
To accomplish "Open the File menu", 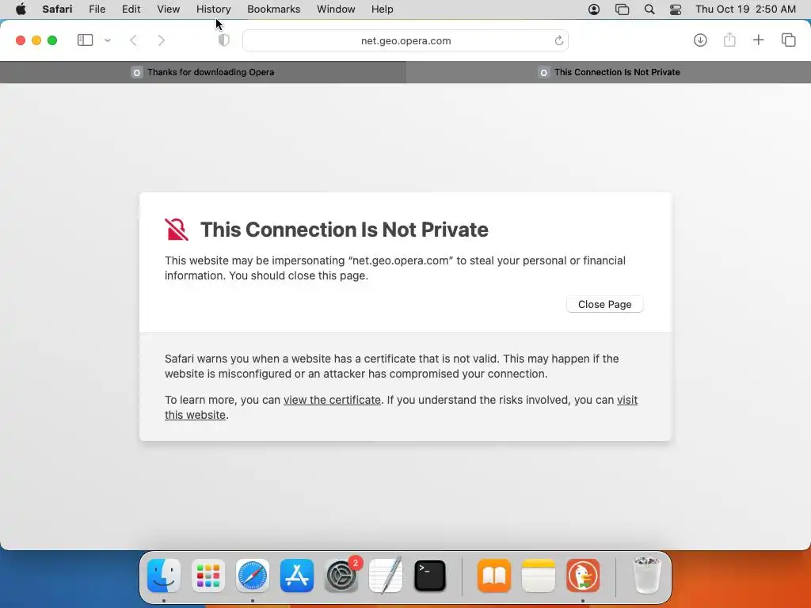I will (x=97, y=9).
